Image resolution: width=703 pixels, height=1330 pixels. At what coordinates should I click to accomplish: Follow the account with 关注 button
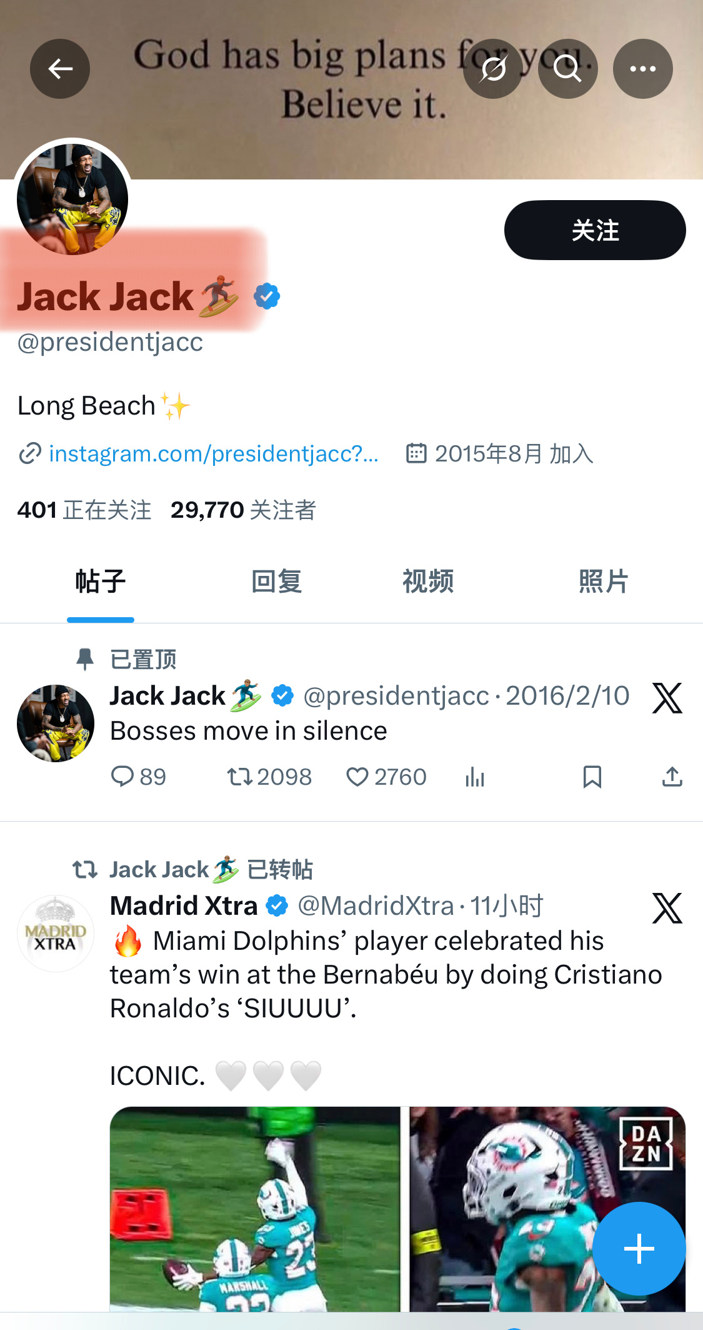[x=595, y=230]
